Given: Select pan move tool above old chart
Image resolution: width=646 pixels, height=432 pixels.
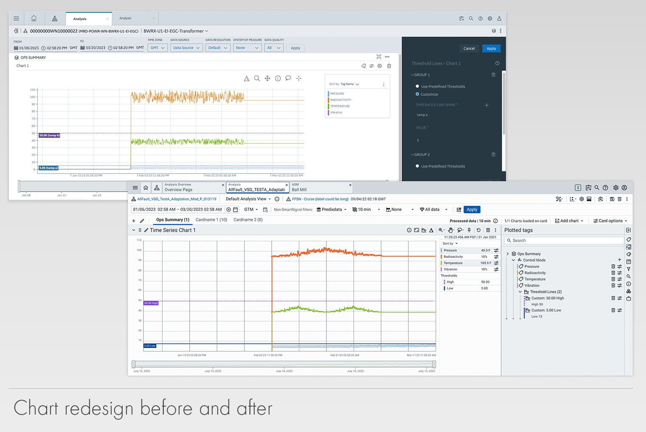Looking at the screenshot, I should (x=267, y=79).
